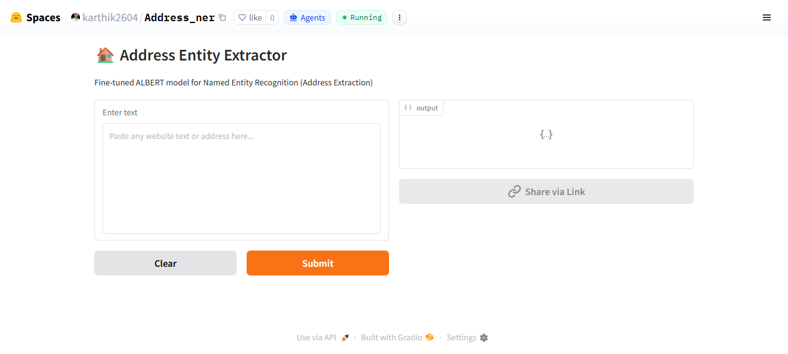
Task: Click the karthik2604 profile avatar
Action: (76, 17)
